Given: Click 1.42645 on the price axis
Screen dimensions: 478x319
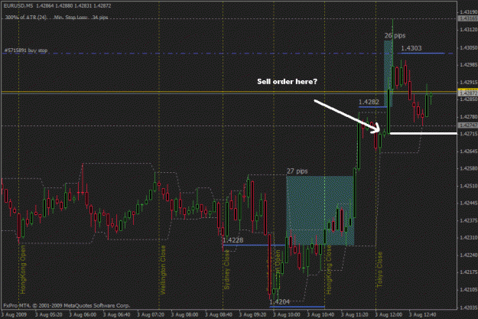Looking at the screenshot, I should click(469, 151).
